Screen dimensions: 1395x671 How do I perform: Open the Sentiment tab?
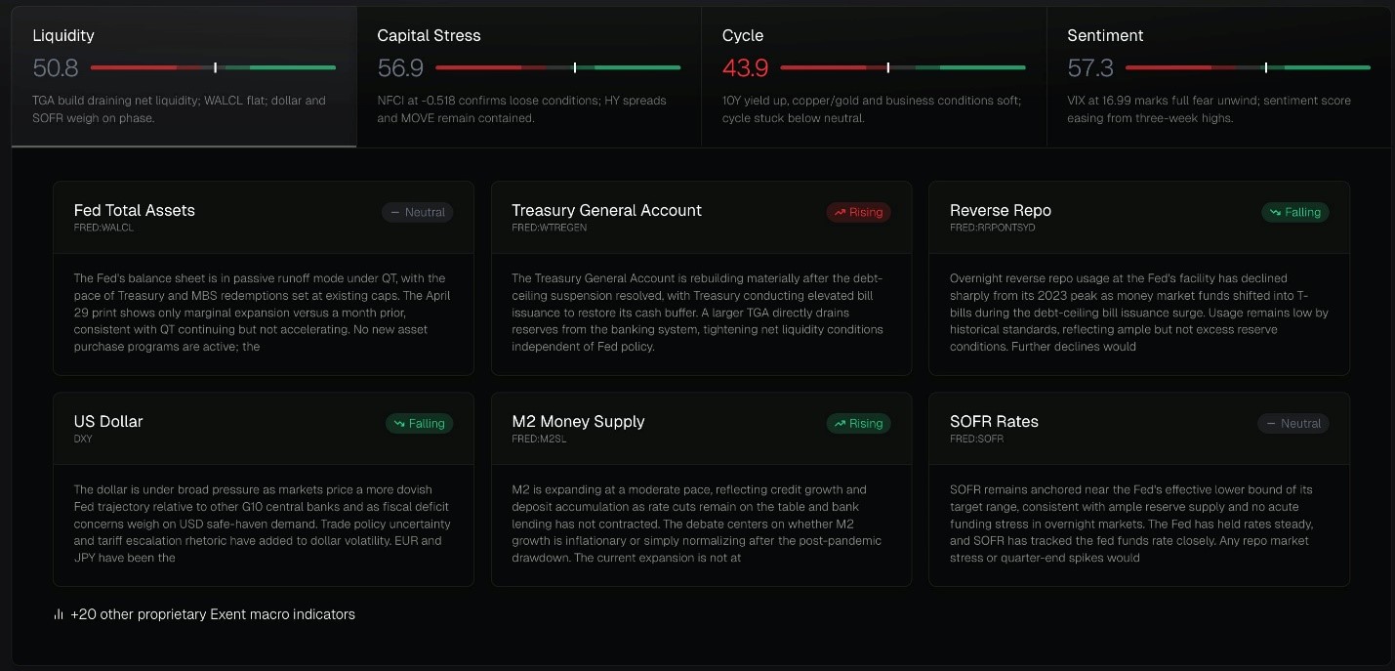point(1219,77)
